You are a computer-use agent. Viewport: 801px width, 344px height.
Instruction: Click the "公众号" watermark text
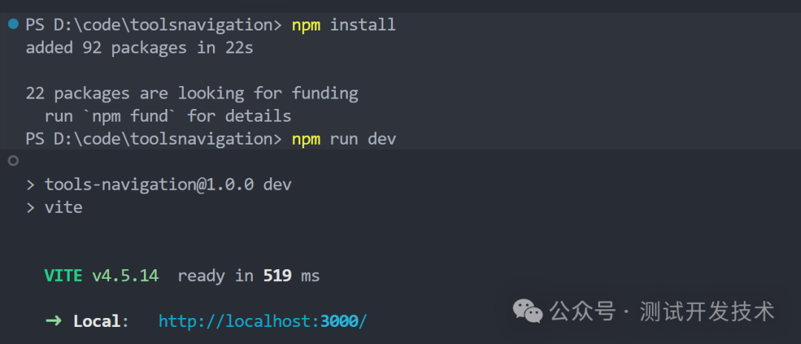pos(582,311)
